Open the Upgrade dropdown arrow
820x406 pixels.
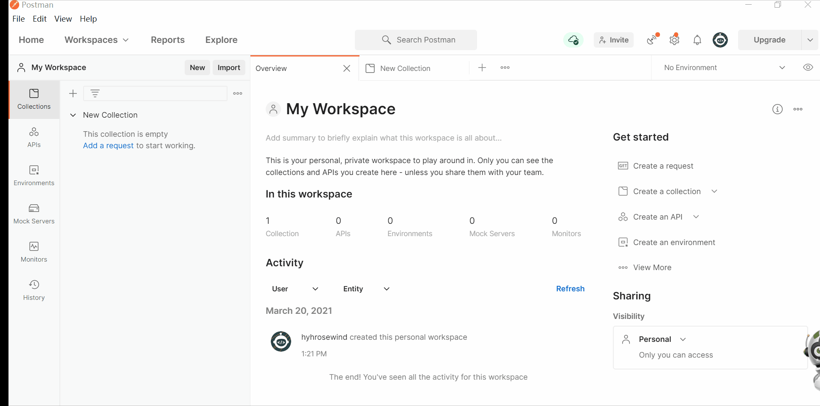pos(810,40)
